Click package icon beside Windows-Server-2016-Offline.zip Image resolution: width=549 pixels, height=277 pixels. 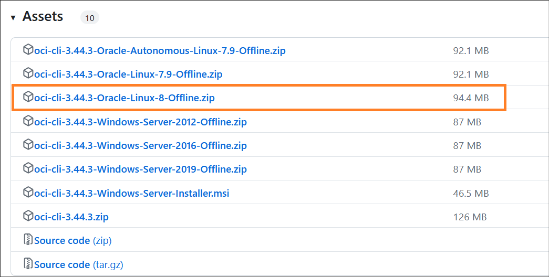tap(28, 144)
